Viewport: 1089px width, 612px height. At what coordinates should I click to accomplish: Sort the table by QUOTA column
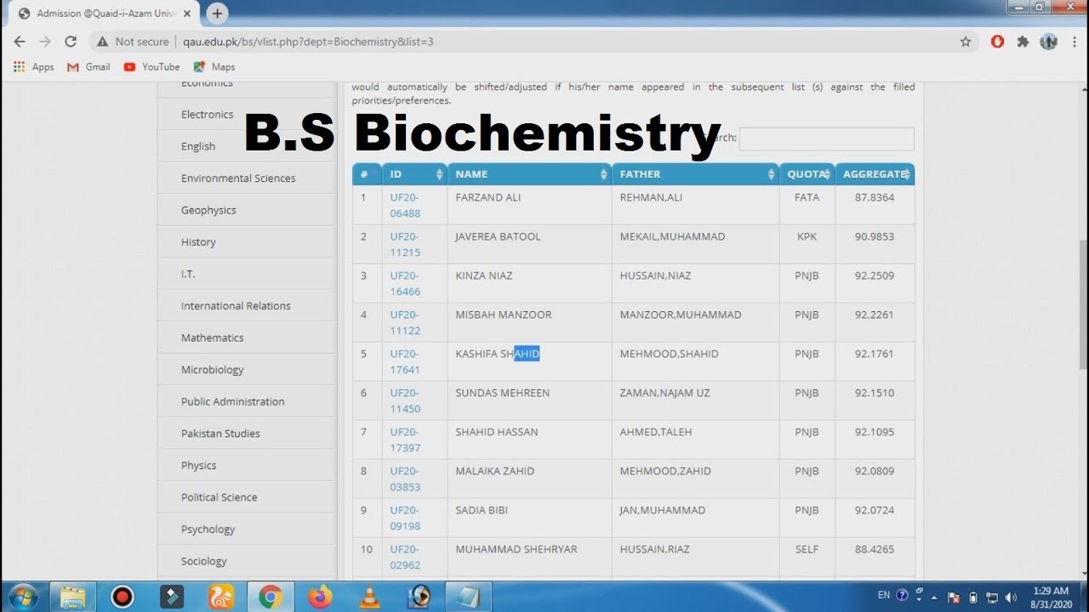807,174
